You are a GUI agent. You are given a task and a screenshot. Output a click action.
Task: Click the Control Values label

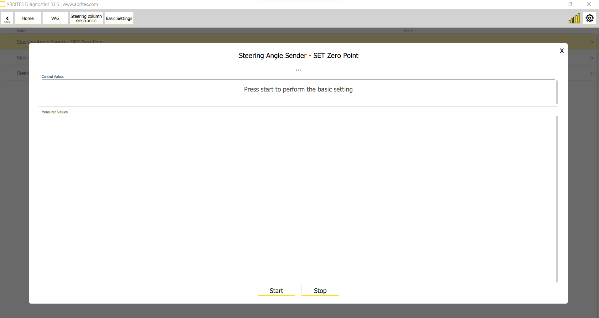[x=53, y=77]
